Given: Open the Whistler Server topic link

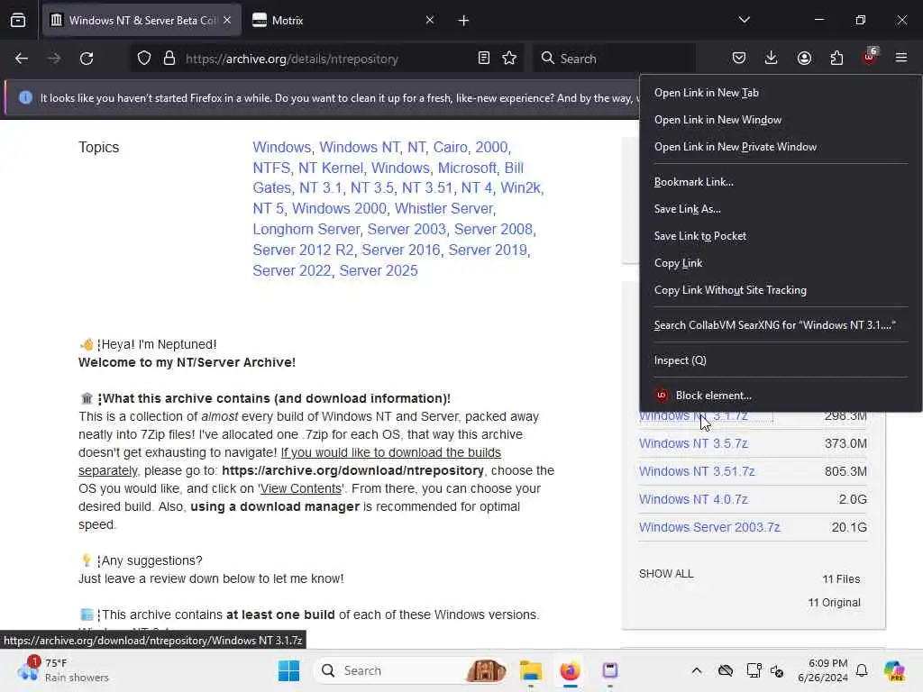Looking at the screenshot, I should pyautogui.click(x=443, y=209).
